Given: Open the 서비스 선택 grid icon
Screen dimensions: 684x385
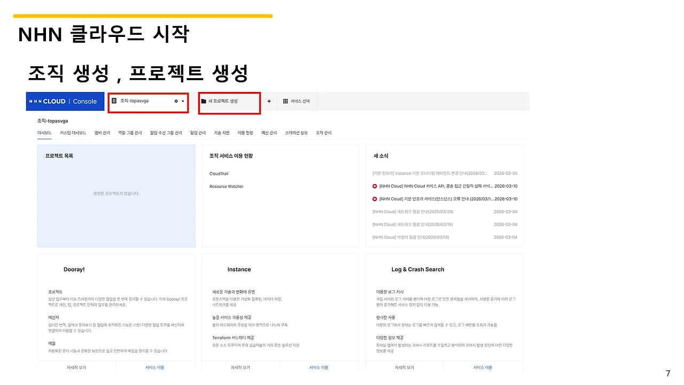Looking at the screenshot, I should (285, 101).
